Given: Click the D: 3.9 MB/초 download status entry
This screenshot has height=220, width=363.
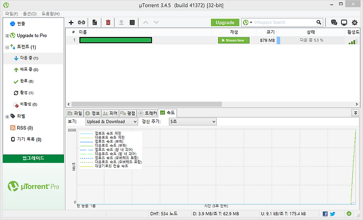Looking at the screenshot, I should tap(216, 214).
